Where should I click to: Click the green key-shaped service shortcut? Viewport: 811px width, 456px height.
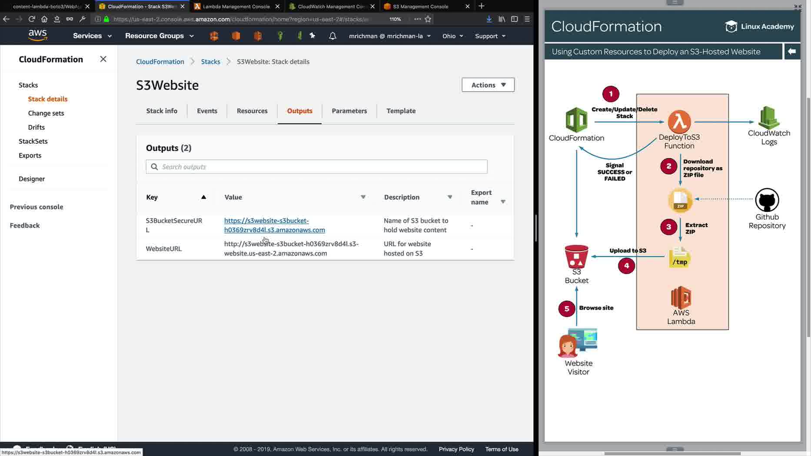tap(280, 36)
